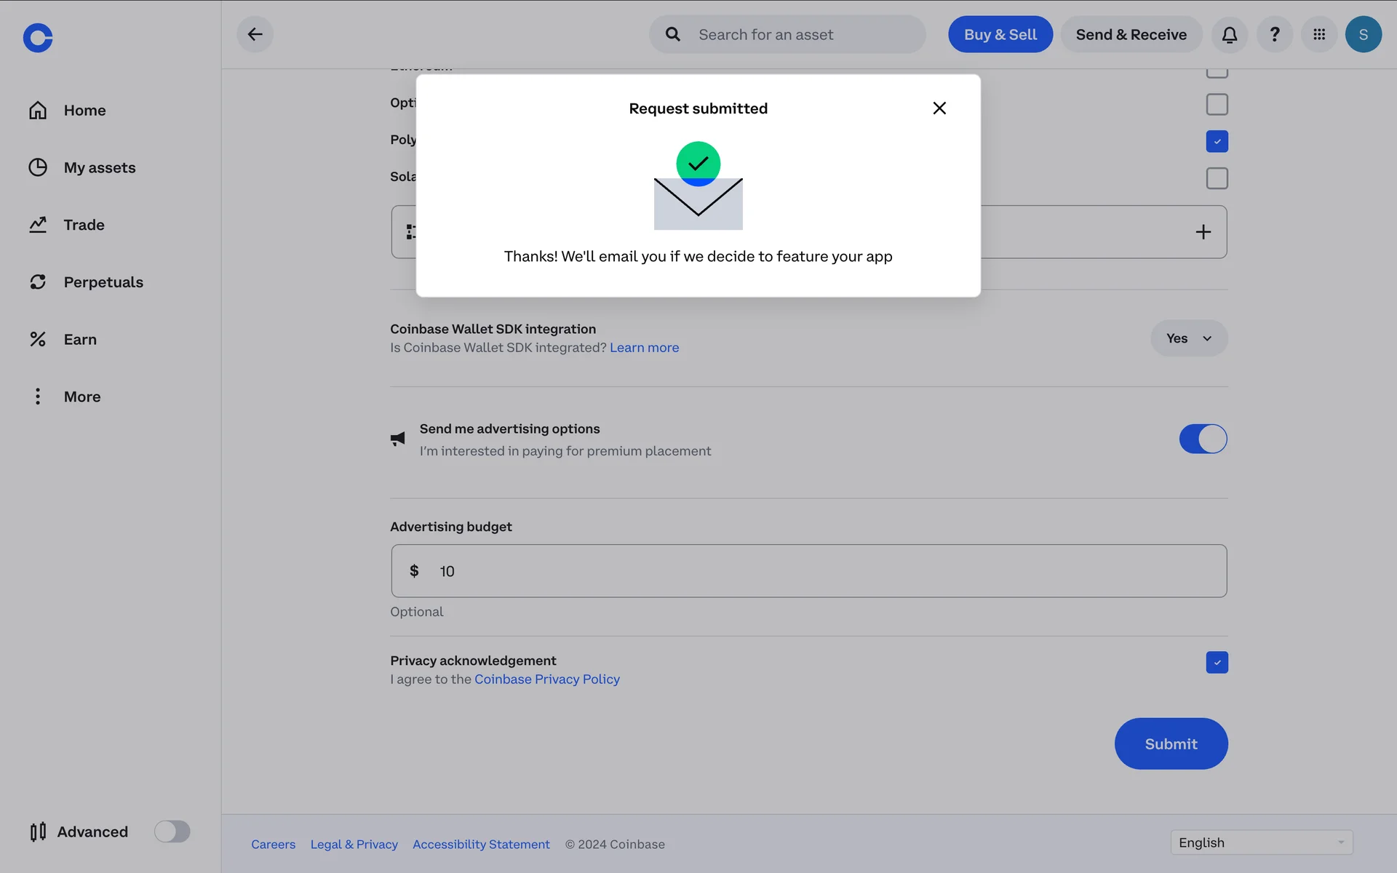Go to My assets in sidebar
1397x873 pixels.
99,167
